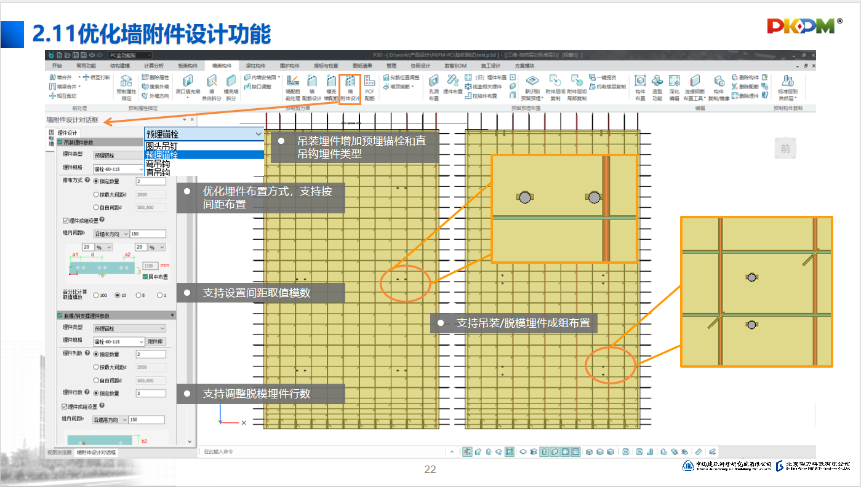Click the 孔洞布置 ribbon icon

[x=434, y=87]
